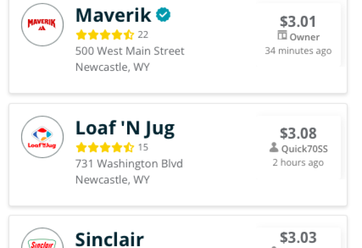The image size is (362, 248).
Task: Open the Loaf 'N Jug station link
Action: pos(125,129)
